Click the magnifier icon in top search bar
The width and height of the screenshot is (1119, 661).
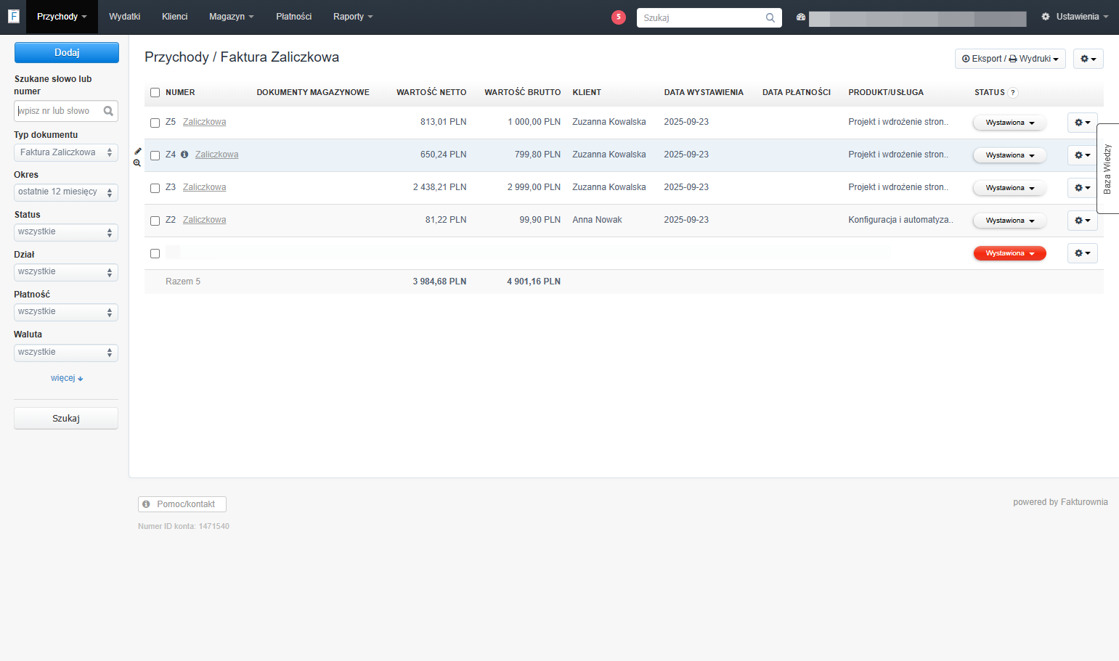pos(770,17)
